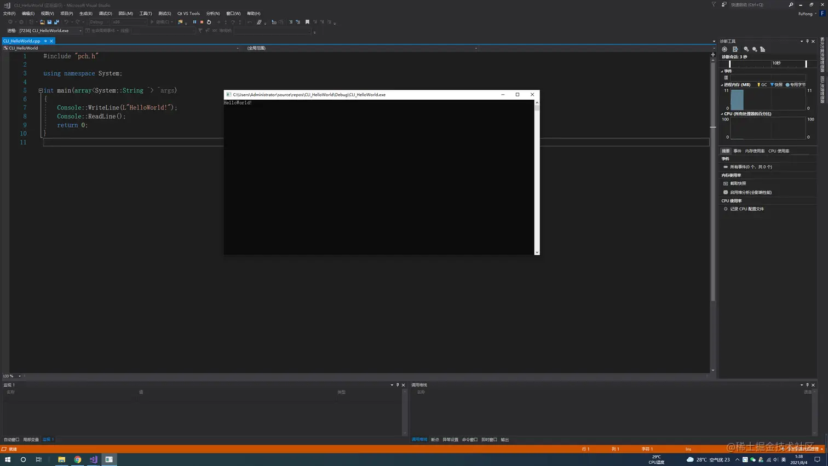This screenshot has width=828, height=466.
Task: Open Windows Start menu
Action: click(x=8, y=459)
